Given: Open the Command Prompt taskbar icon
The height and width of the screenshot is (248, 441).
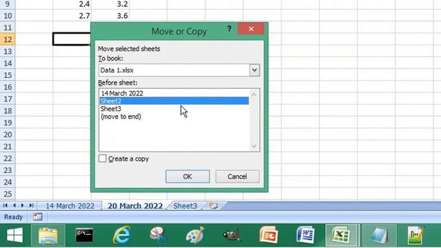Looking at the screenshot, I should 84,236.
